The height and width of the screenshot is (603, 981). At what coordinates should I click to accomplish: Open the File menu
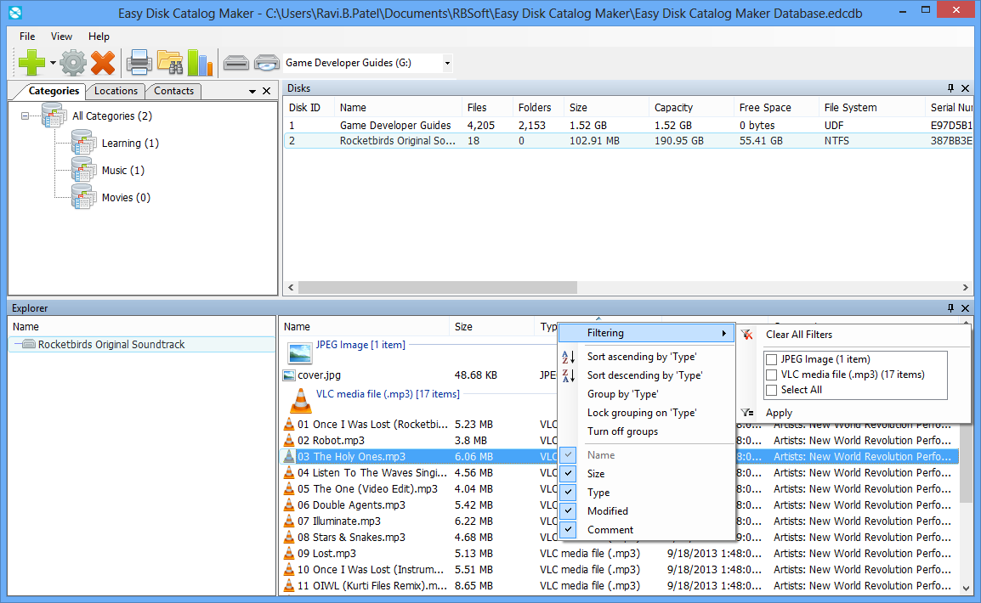(27, 37)
